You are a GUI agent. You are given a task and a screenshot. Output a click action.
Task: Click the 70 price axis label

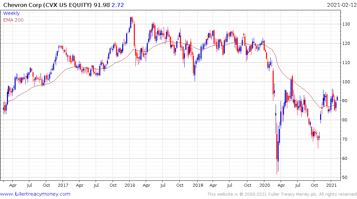pos(345,139)
